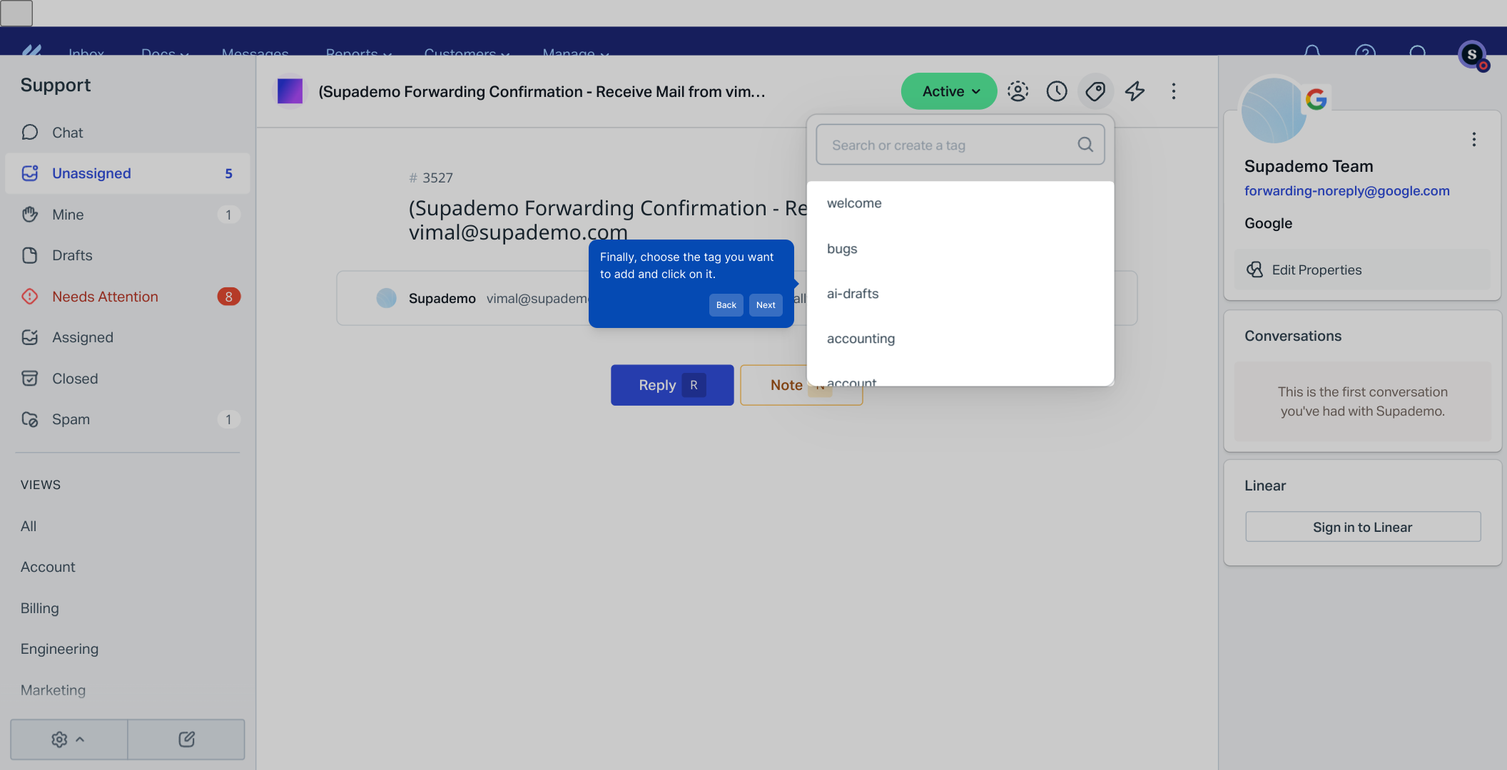Click the app logo in the top bar

[x=31, y=50]
